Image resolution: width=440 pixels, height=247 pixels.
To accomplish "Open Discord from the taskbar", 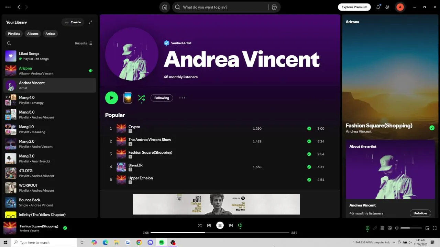I will pos(150,242).
